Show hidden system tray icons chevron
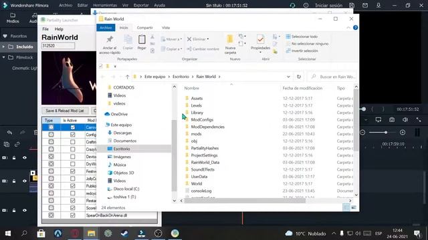 click(334, 233)
